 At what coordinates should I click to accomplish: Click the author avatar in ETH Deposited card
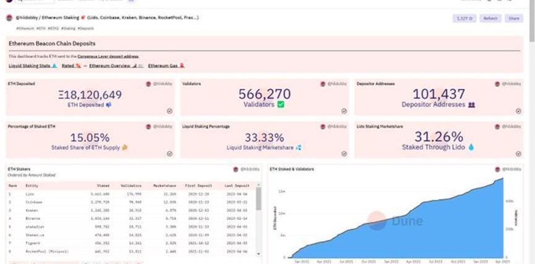[148, 84]
